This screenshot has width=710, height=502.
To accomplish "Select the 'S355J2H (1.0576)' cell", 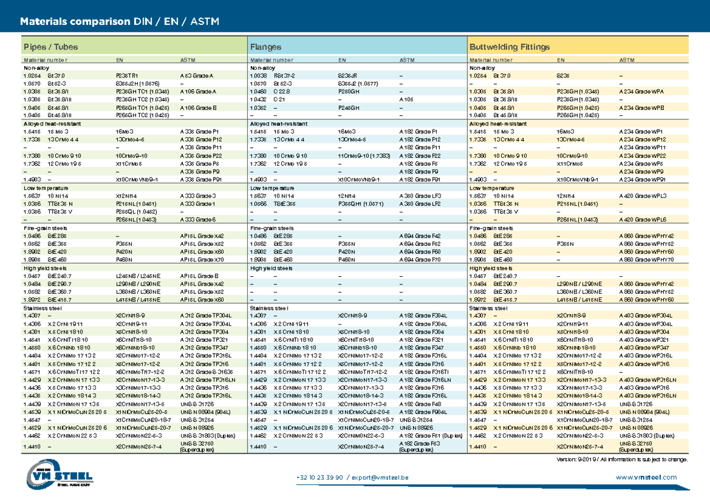I will coord(139,84).
